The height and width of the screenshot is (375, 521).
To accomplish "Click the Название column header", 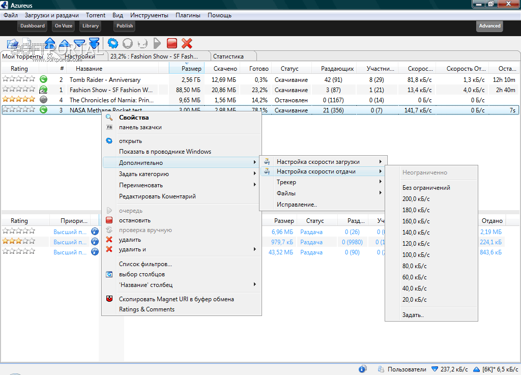I will click(x=113, y=68).
